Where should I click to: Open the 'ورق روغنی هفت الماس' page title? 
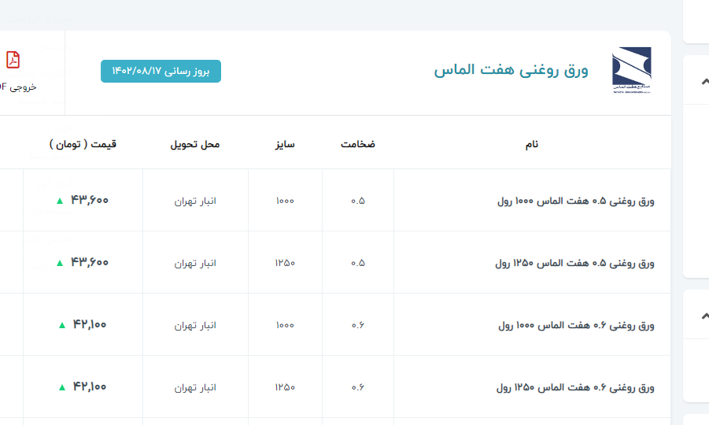[x=511, y=70]
